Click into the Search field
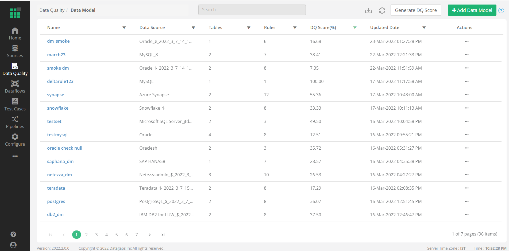Screen dimensions: 509x251 tap(252, 10)
